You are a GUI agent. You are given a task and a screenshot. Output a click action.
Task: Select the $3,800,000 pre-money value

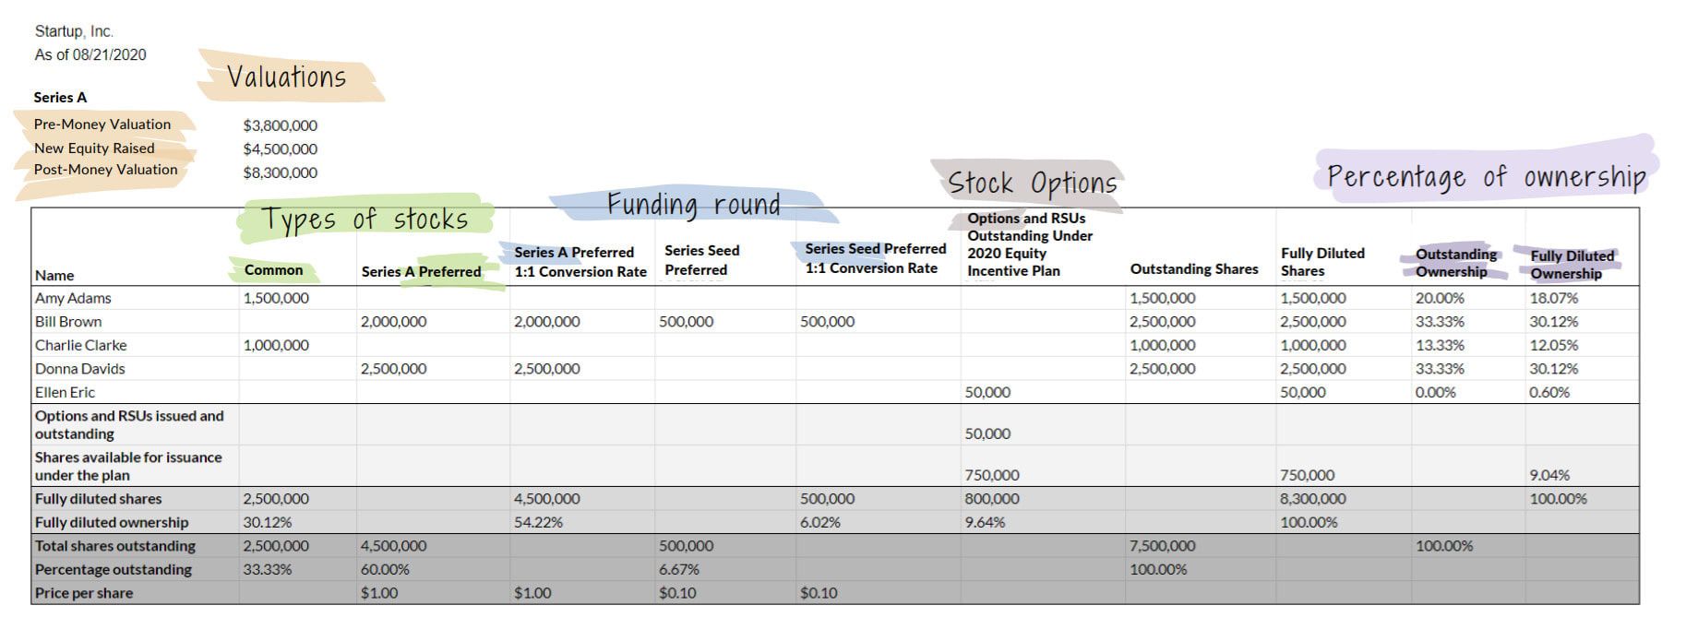coord(281,125)
